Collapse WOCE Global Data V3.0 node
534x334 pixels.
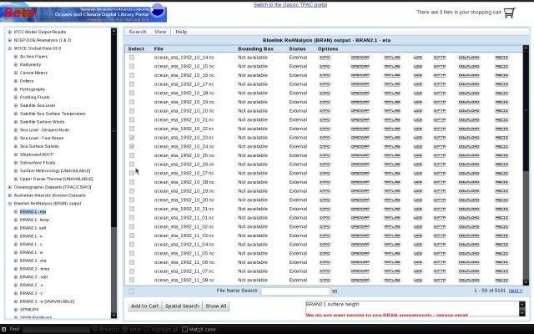(x=10, y=48)
